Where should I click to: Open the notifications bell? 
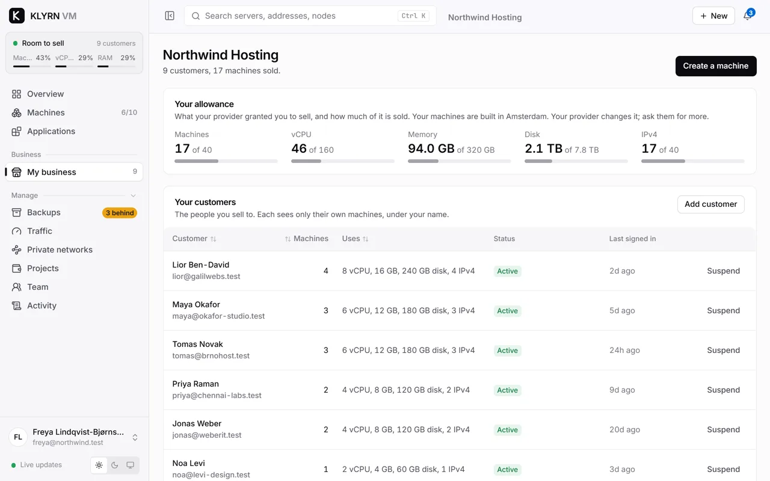tap(748, 16)
